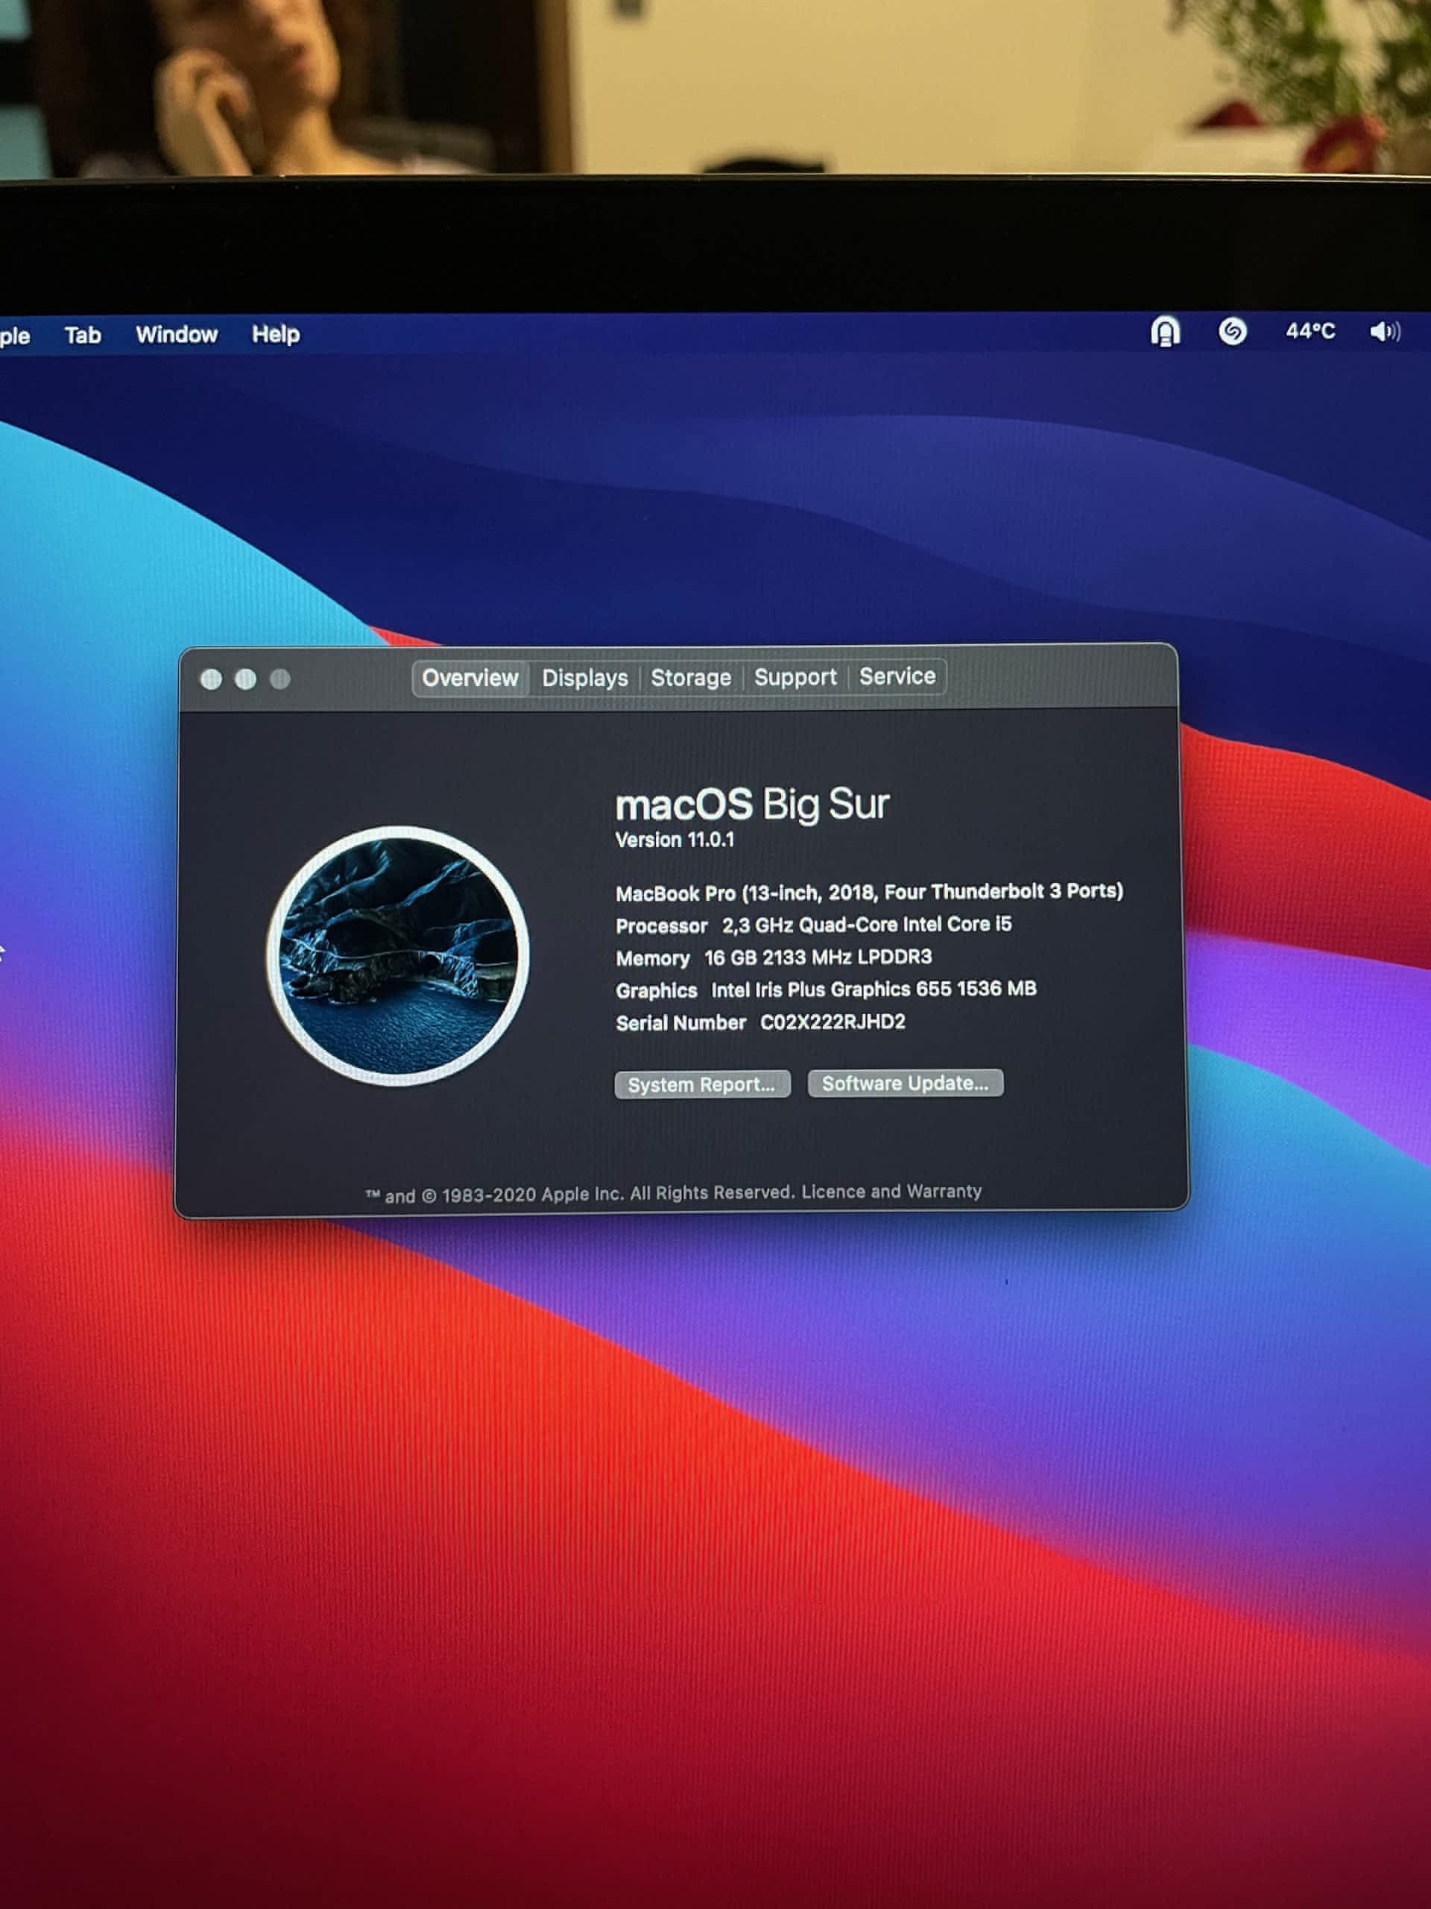Open the Support tab
Viewport: 1431px width, 1909px height.
(795, 677)
